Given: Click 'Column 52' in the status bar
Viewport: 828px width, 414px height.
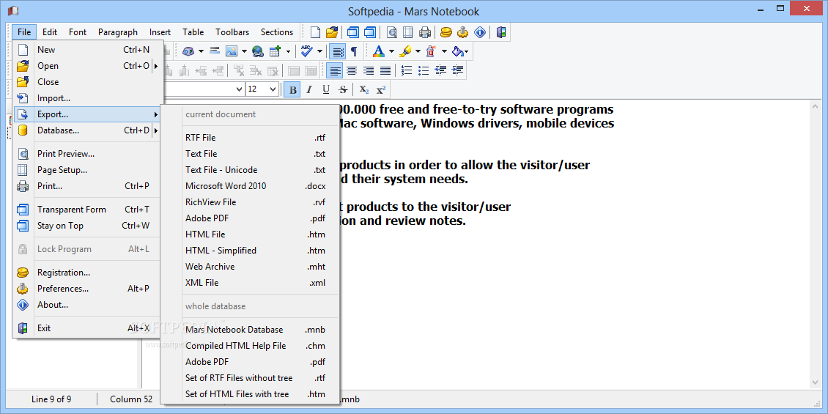Looking at the screenshot, I should [x=131, y=399].
